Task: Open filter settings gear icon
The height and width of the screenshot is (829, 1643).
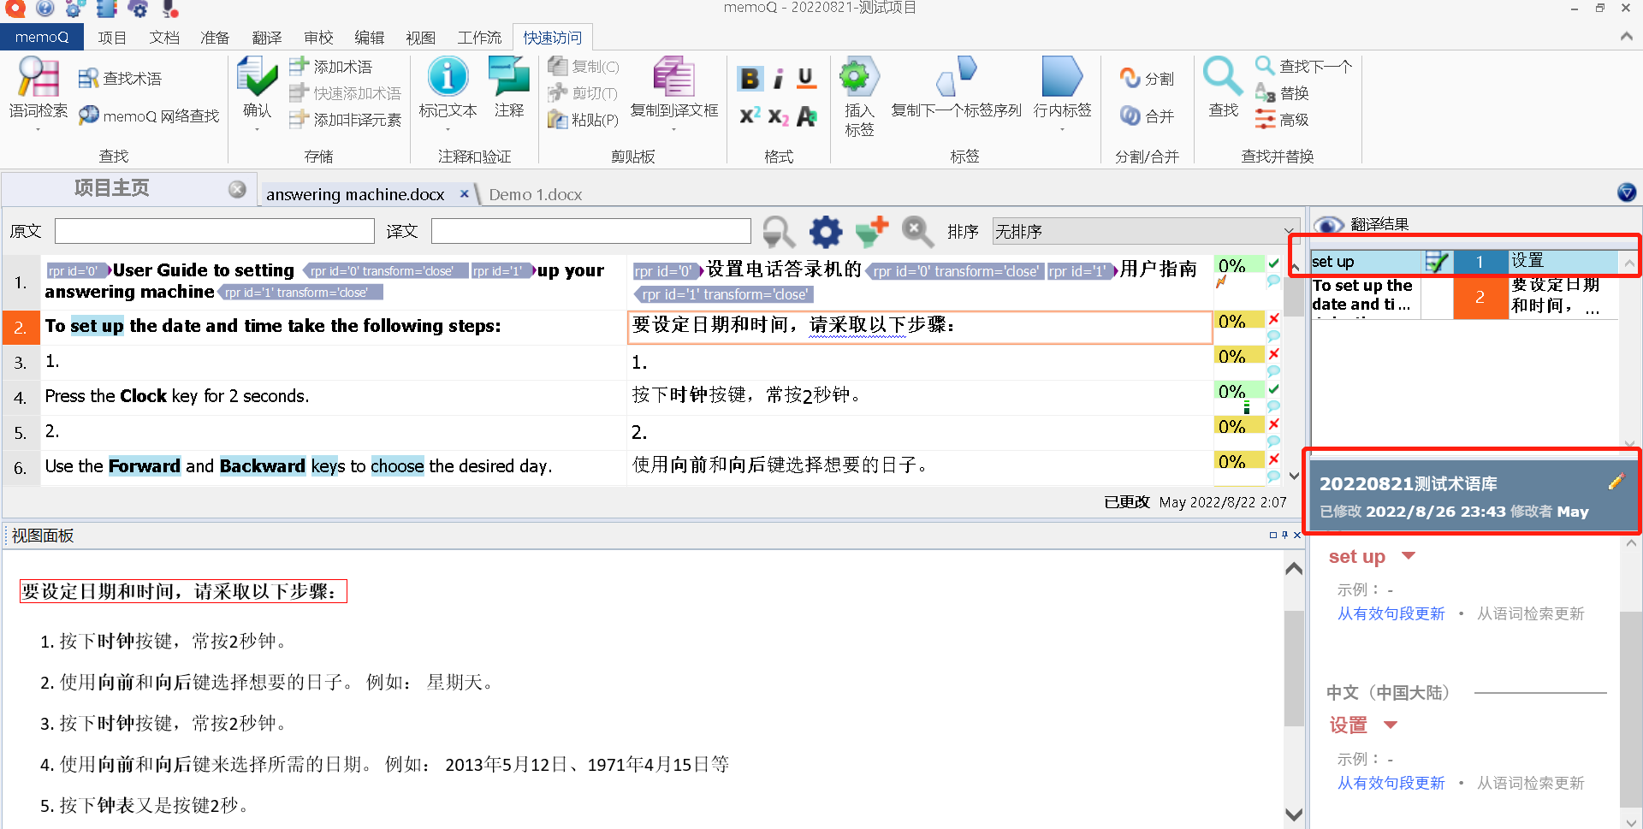Action: click(x=826, y=232)
